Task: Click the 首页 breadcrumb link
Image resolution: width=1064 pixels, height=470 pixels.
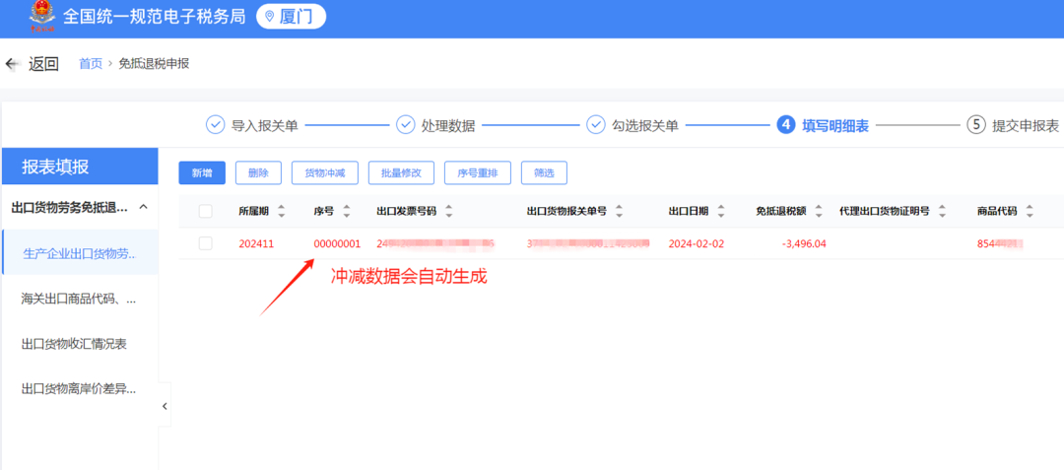Action: point(91,64)
